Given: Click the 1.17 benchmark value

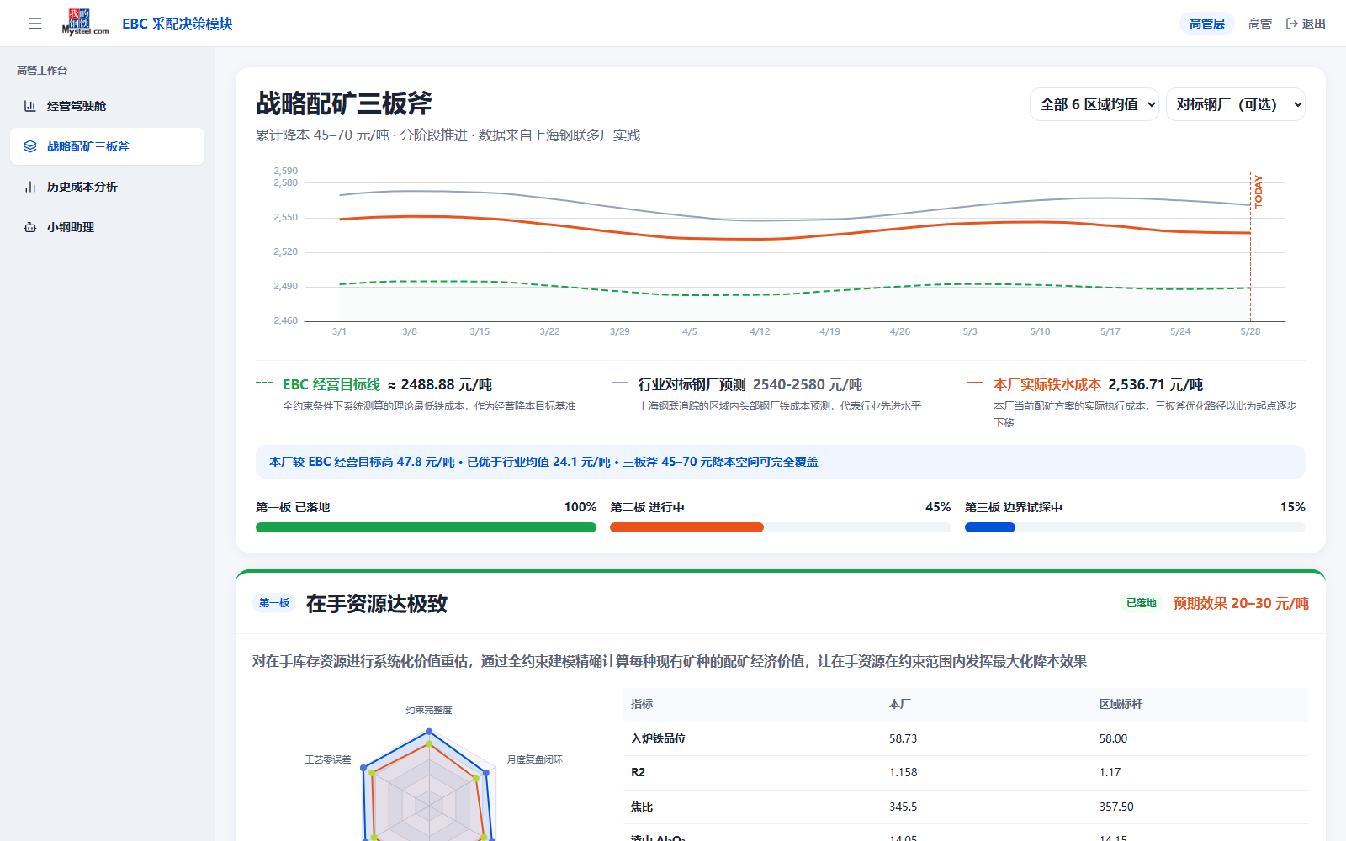Looking at the screenshot, I should tap(1110, 772).
